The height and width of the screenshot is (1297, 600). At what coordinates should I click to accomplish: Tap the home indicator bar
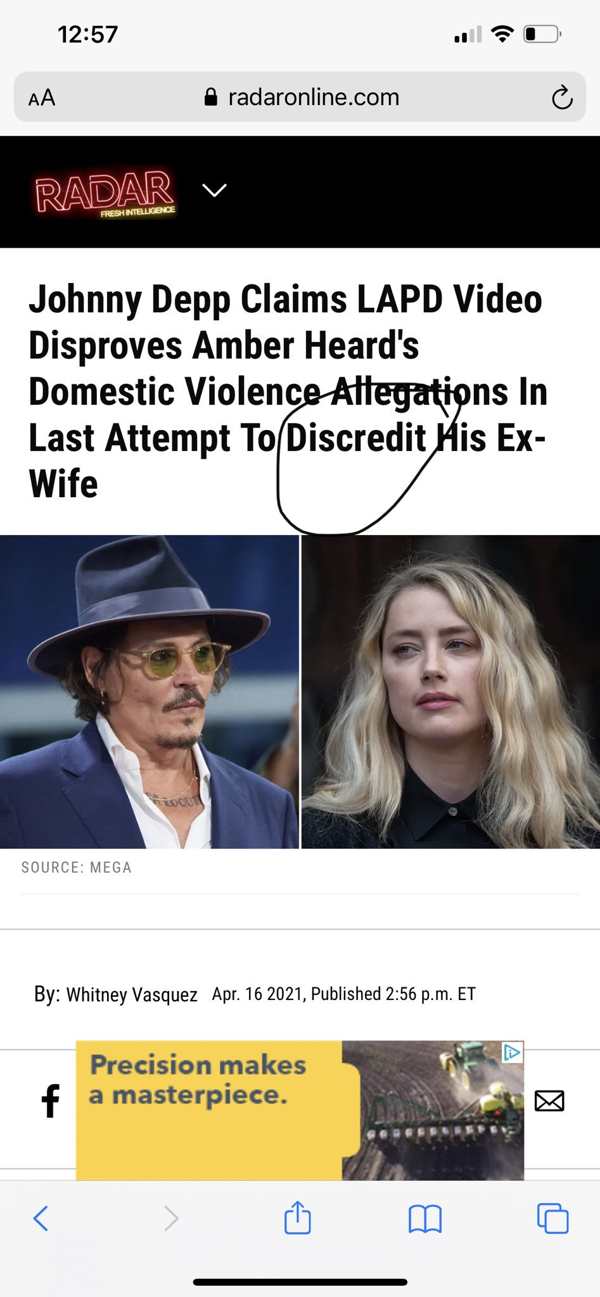[300, 1282]
